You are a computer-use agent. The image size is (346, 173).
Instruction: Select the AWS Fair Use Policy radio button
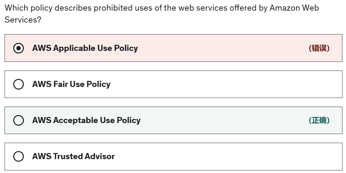click(x=18, y=84)
